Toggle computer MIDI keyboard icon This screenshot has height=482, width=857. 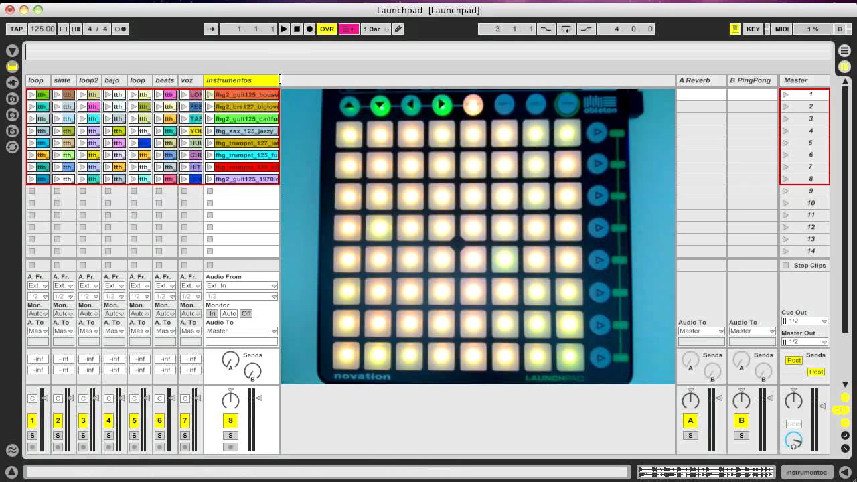pyautogui.click(x=734, y=29)
